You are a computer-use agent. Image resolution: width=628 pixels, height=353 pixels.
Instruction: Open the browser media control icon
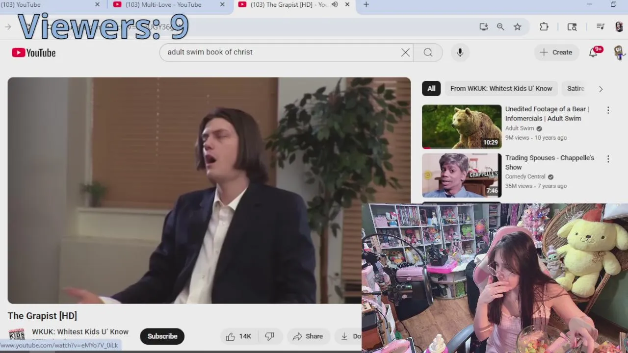click(x=601, y=27)
